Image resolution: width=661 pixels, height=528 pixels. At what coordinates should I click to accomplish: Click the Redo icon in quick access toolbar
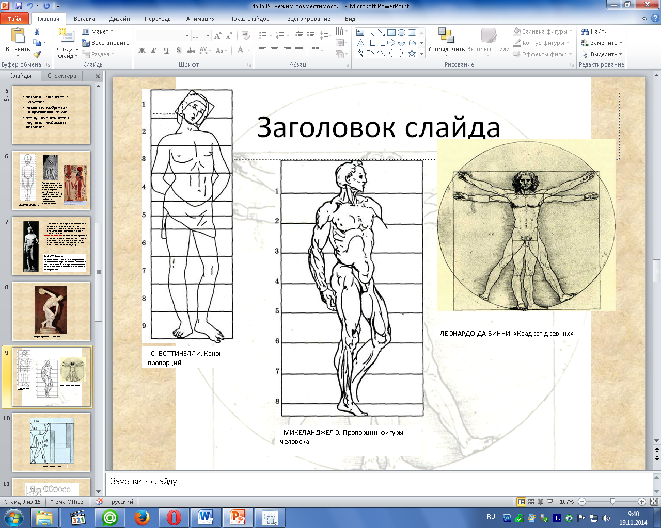tap(47, 6)
